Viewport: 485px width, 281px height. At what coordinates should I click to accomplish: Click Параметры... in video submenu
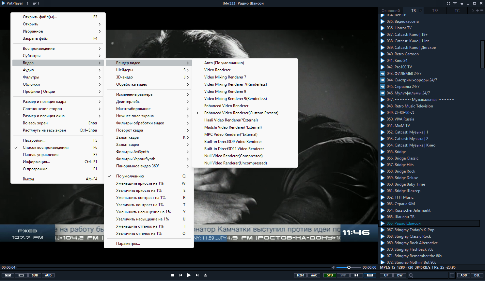(149, 244)
